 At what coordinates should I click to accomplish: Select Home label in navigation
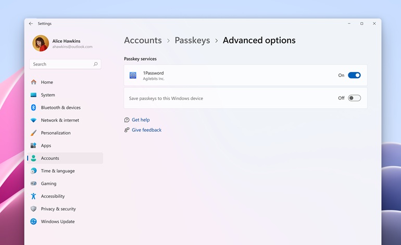click(x=47, y=82)
